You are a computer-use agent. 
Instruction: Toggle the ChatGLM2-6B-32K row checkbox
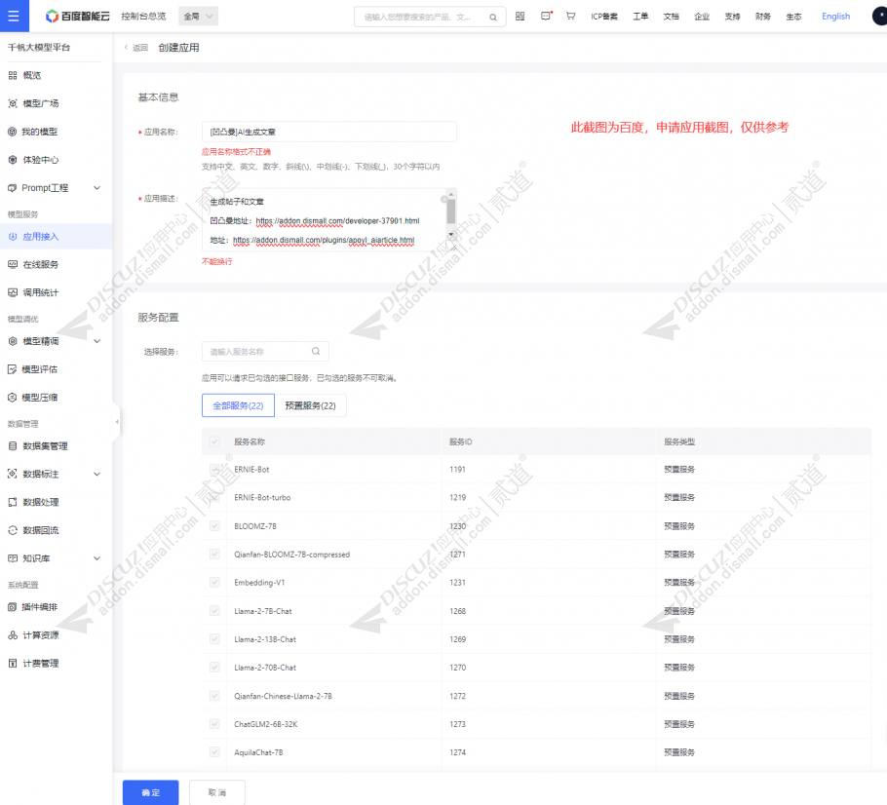(x=214, y=724)
